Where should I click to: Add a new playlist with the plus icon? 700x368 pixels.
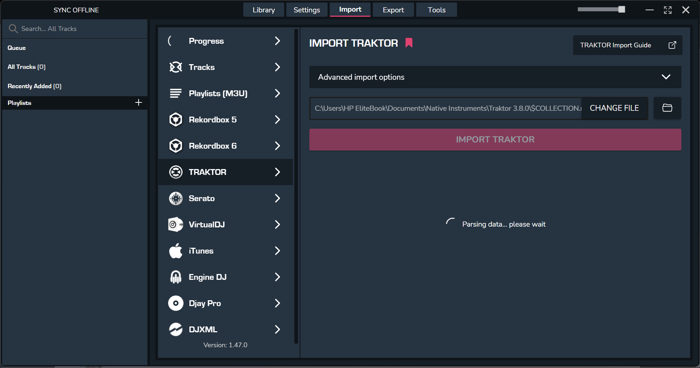tap(139, 102)
